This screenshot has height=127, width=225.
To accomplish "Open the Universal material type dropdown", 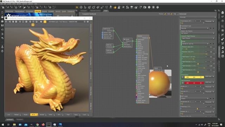I will coord(198,17).
